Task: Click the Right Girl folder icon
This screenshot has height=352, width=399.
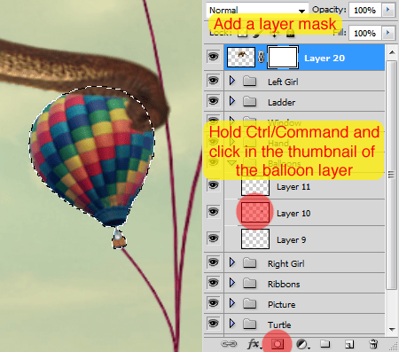Action: click(249, 262)
